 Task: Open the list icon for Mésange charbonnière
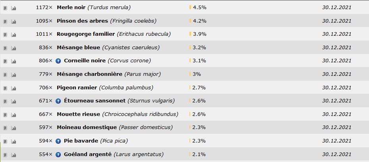coord(5,75)
